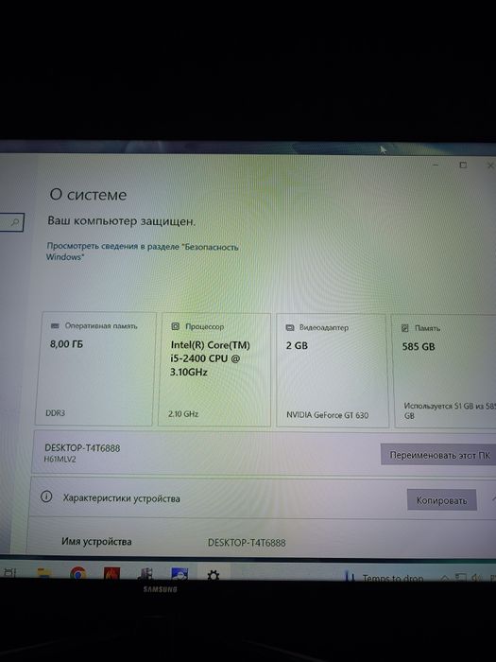Open File Explorer from the taskbar

tap(43, 573)
